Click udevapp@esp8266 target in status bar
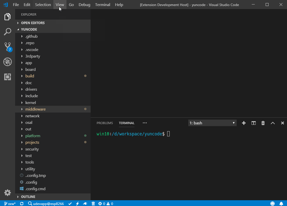The height and width of the screenshot is (206, 287). 46,204
